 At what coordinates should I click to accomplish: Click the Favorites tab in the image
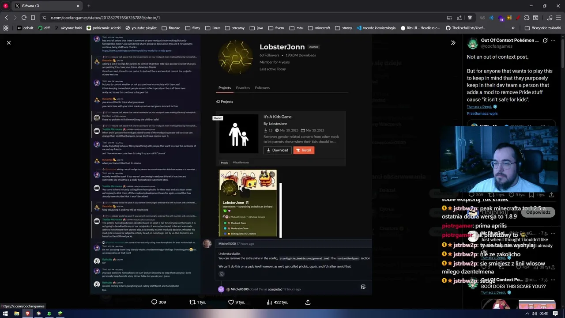(x=243, y=87)
